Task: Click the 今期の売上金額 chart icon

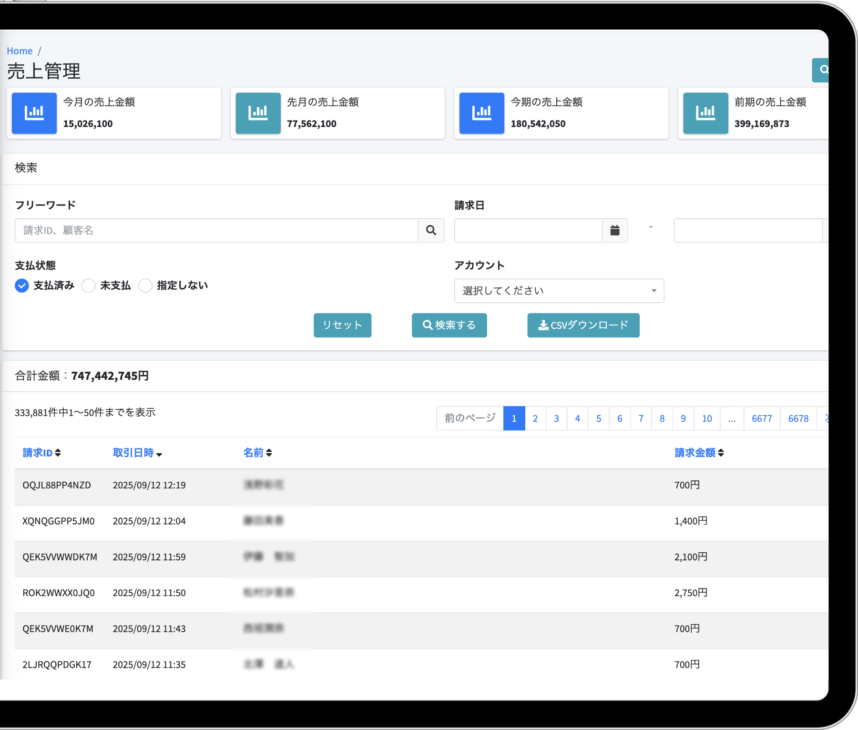Action: tap(481, 113)
